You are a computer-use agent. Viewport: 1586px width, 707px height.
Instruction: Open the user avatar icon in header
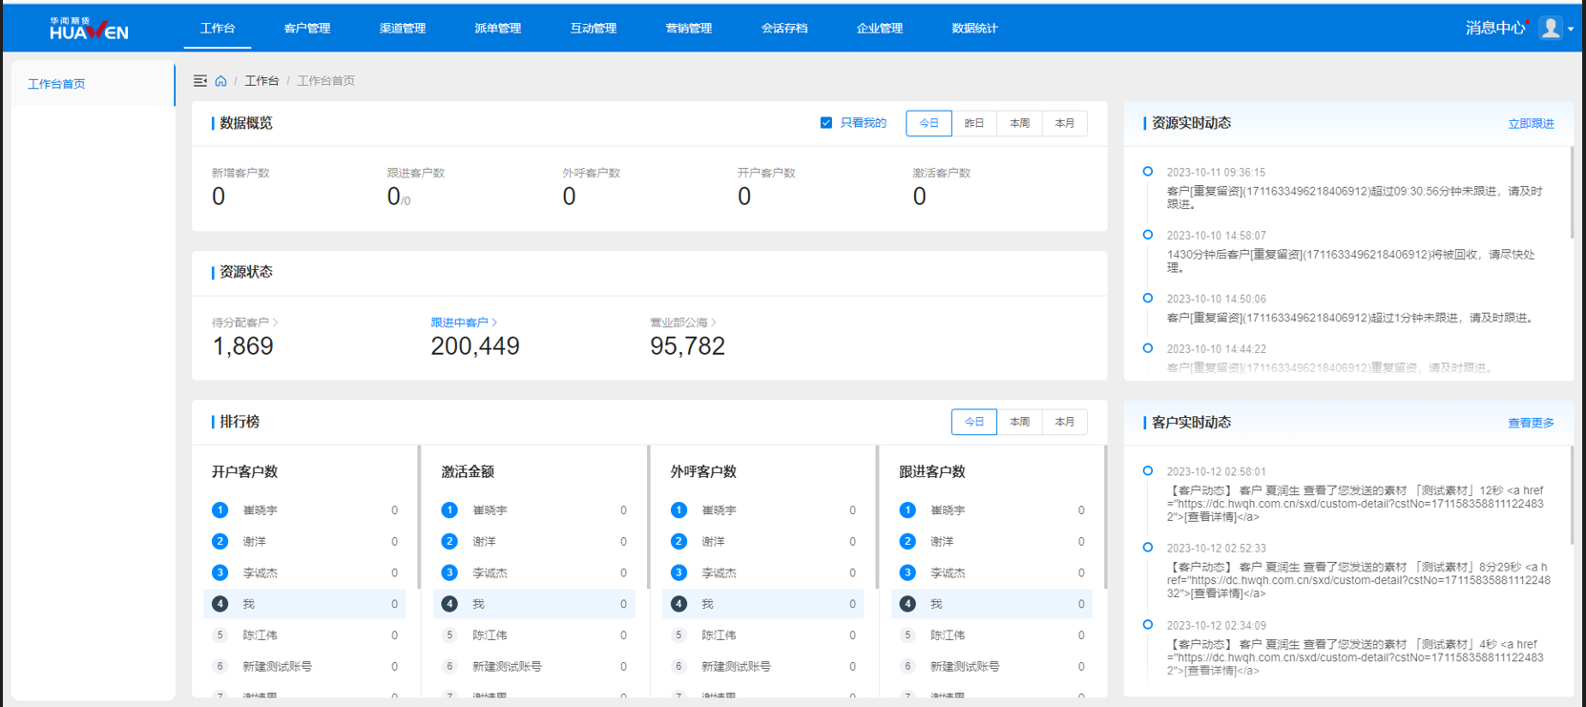click(1551, 28)
